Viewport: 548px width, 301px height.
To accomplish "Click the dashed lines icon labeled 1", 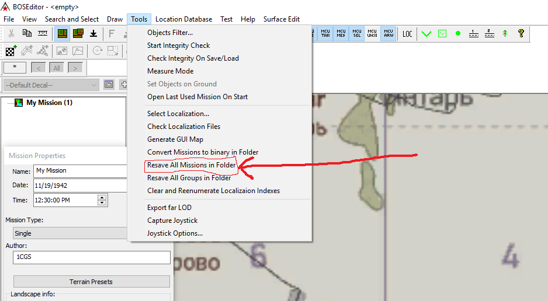I will (x=474, y=33).
